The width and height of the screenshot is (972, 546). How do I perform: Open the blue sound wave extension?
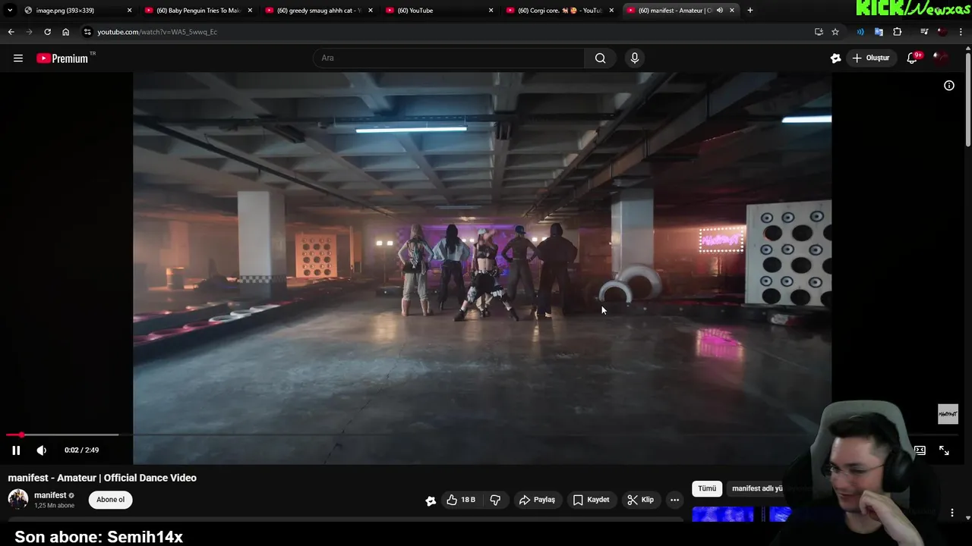point(860,32)
